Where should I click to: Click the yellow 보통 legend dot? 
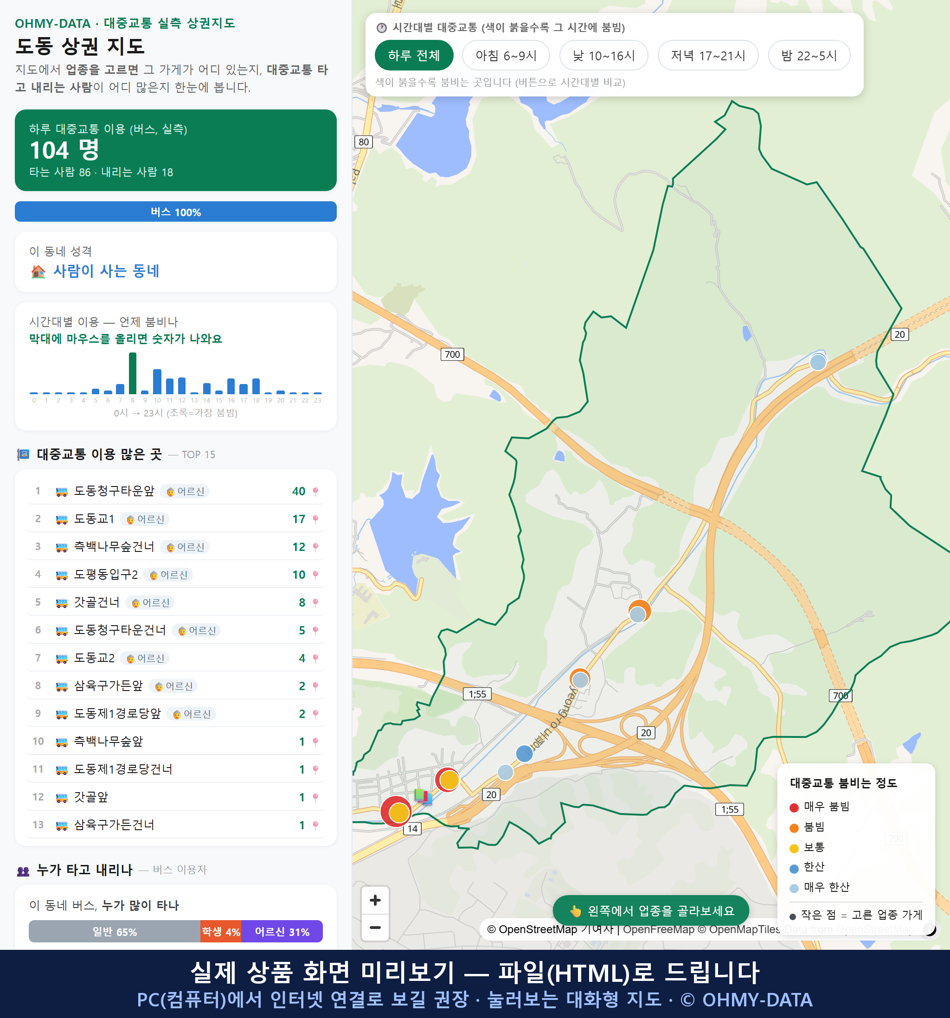point(794,849)
